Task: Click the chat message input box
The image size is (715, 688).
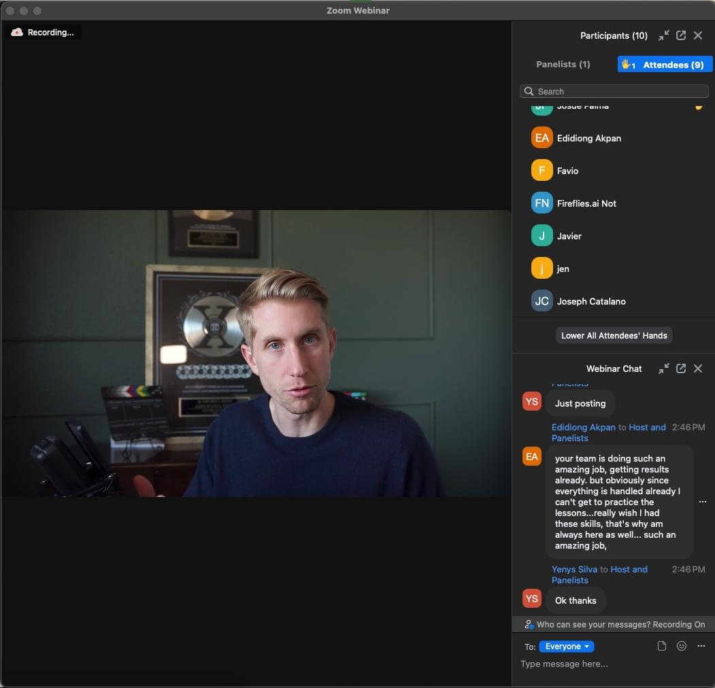Action: click(612, 664)
